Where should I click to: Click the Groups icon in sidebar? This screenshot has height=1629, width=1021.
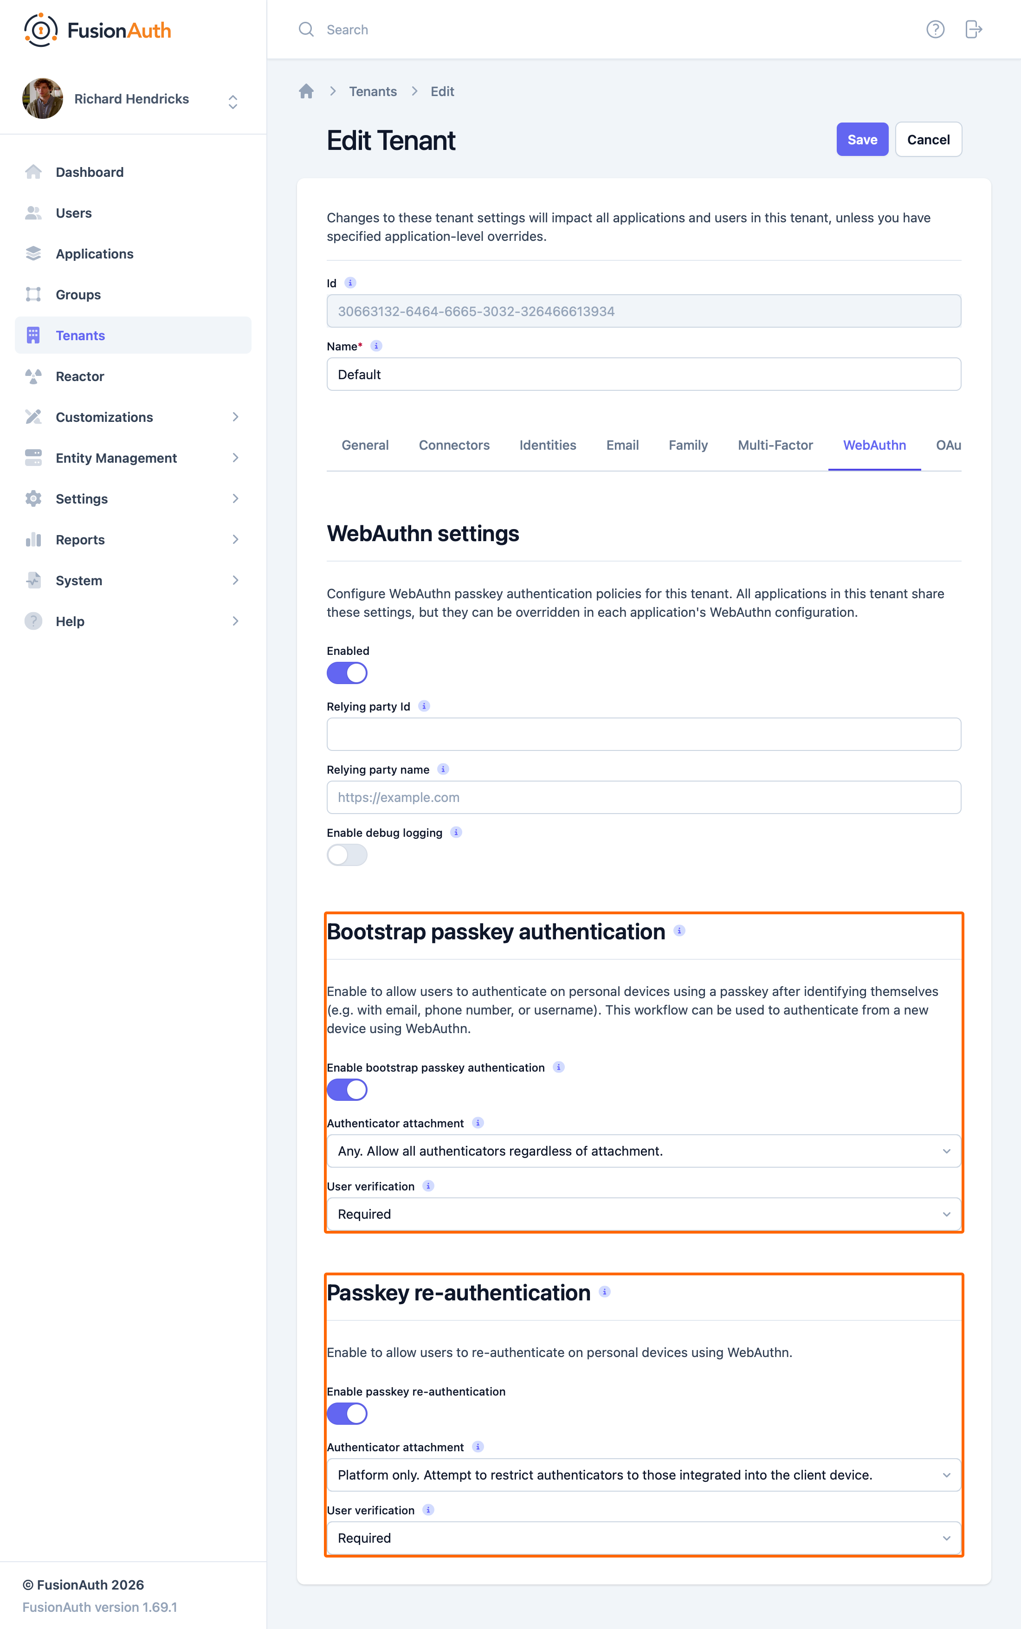point(33,294)
